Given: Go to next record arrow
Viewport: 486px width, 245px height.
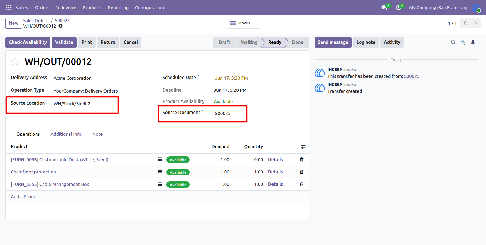Looking at the screenshot, I should tap(475, 23).
